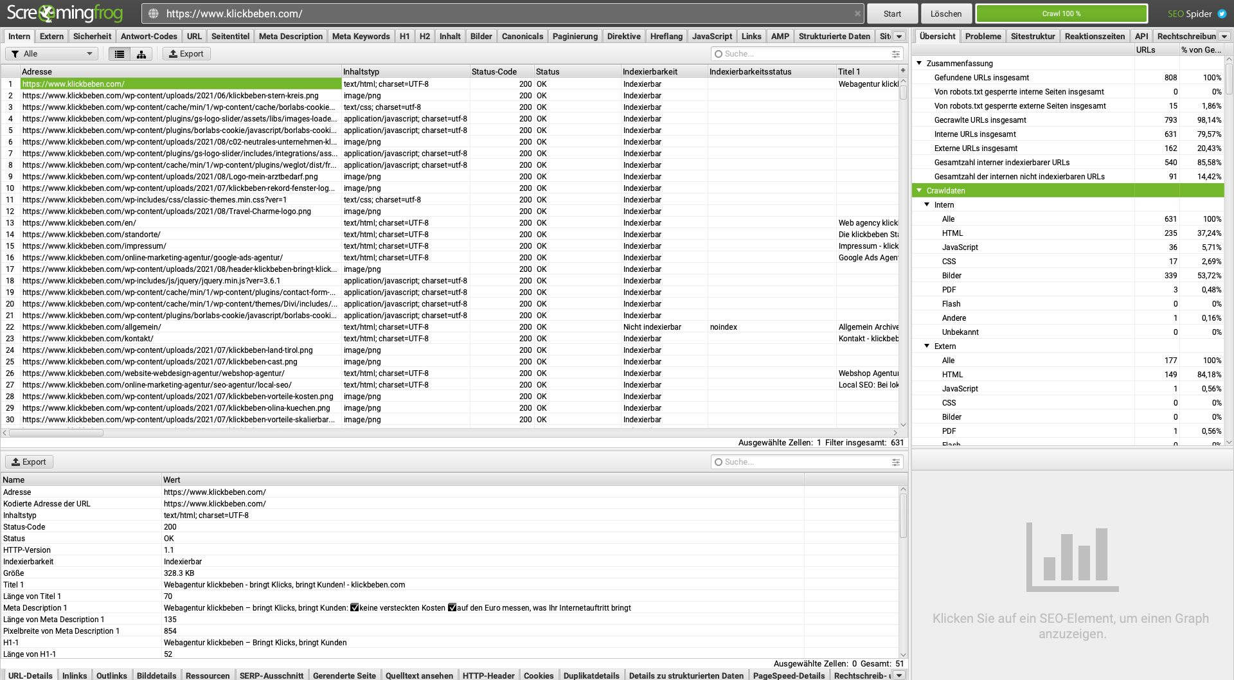The image size is (1234, 680).
Task: Open PageSpeed-Details bottom tab
Action: tap(789, 676)
